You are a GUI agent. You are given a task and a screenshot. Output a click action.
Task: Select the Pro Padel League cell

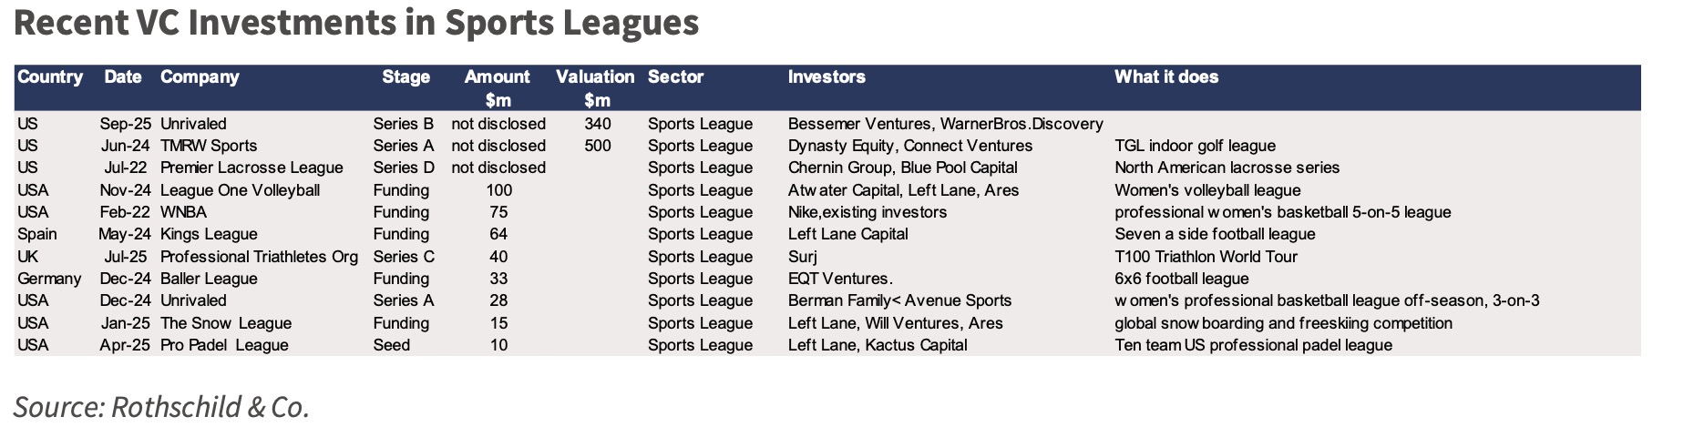[224, 345]
